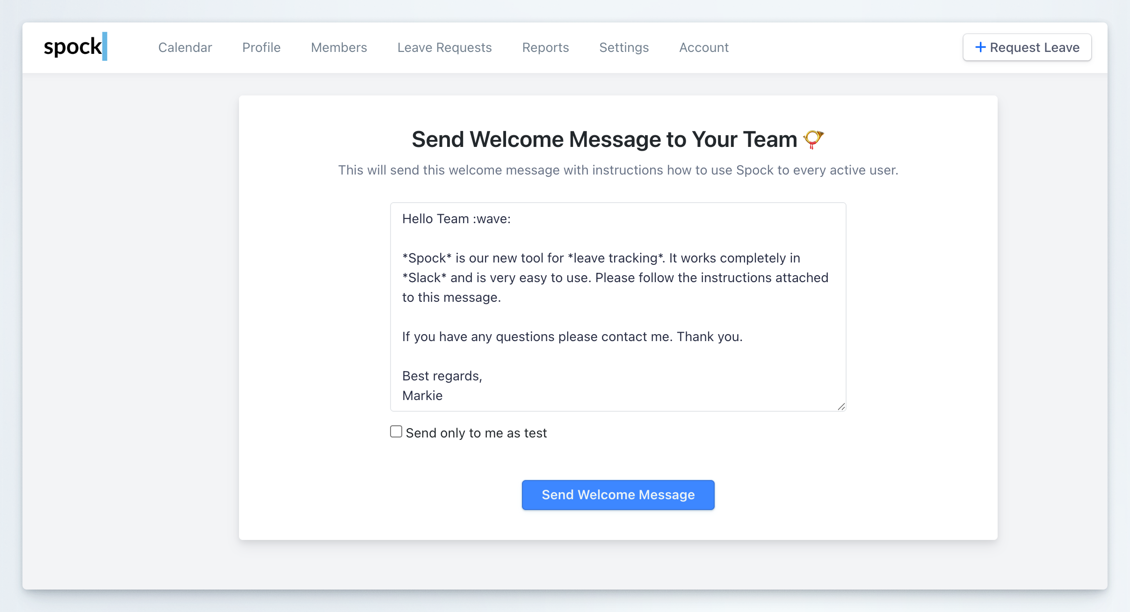1130x612 pixels.
Task: Open the Members section
Action: 338,47
